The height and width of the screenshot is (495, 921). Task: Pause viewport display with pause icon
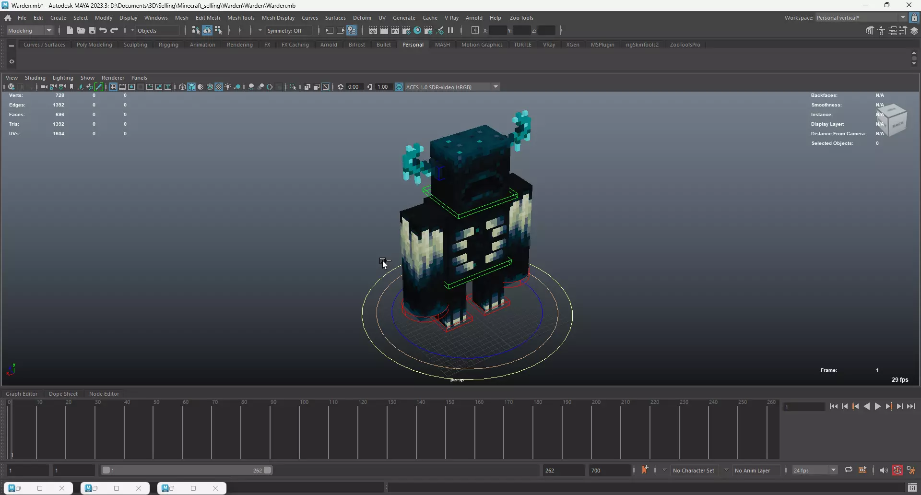point(450,31)
